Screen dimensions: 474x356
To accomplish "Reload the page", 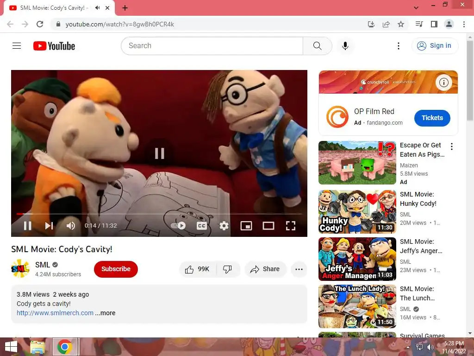I will click(x=40, y=24).
